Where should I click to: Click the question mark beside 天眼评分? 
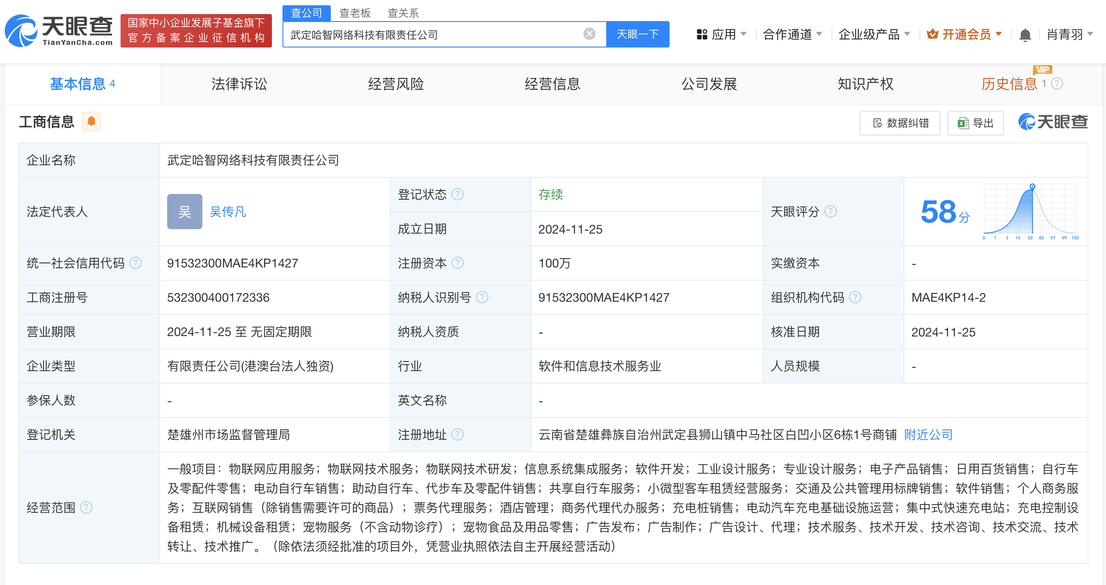pos(830,212)
